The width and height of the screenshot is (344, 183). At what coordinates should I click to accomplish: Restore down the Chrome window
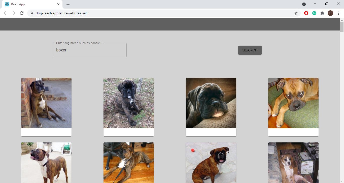pyautogui.click(x=327, y=4)
